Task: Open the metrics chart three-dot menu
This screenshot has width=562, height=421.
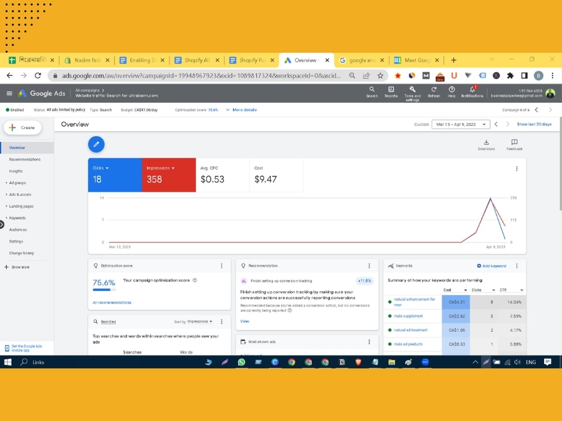Action: tap(516, 168)
